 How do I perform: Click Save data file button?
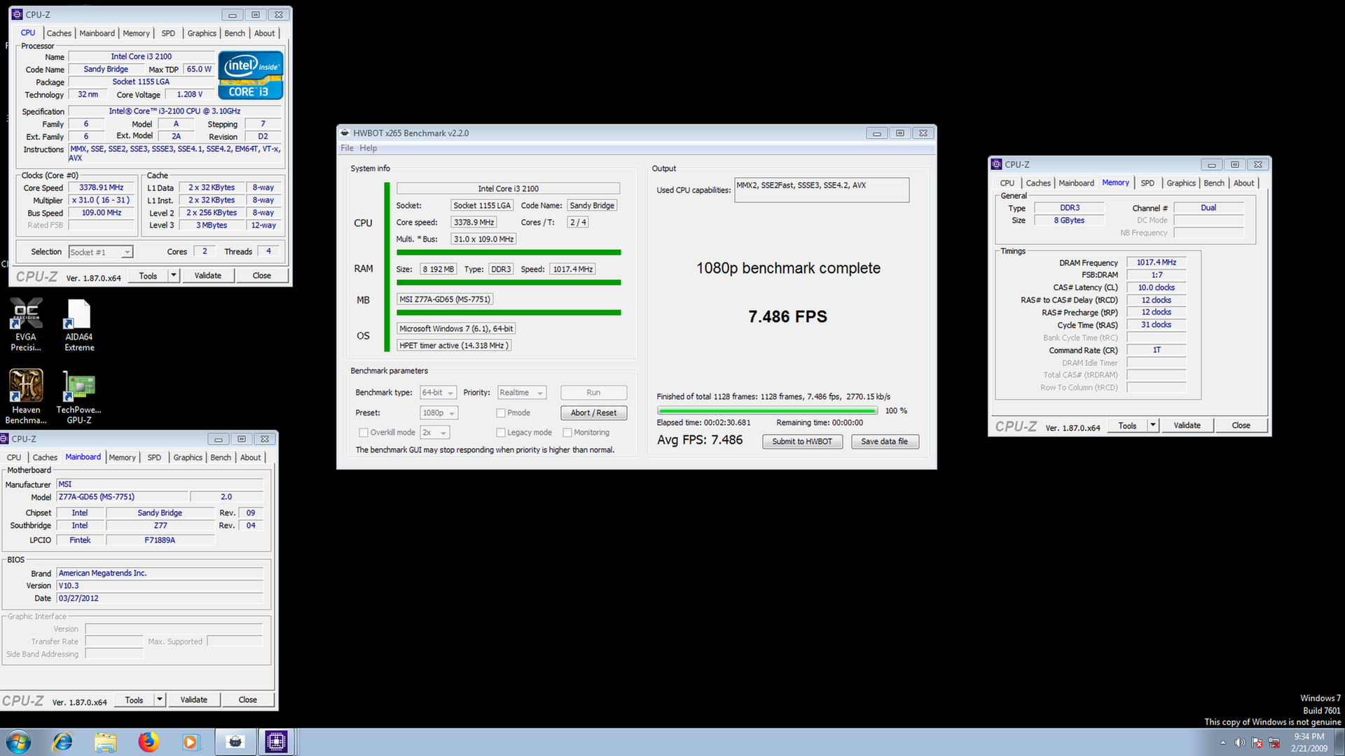(884, 442)
